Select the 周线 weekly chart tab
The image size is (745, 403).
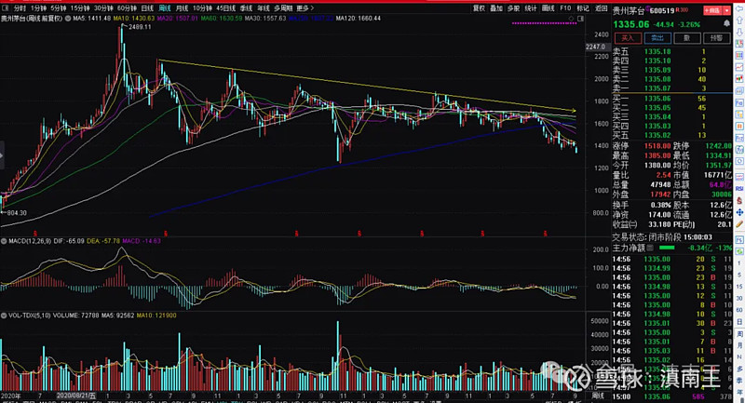[165, 8]
